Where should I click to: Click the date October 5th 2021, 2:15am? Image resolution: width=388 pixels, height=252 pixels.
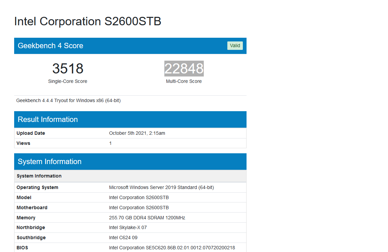[137, 133]
